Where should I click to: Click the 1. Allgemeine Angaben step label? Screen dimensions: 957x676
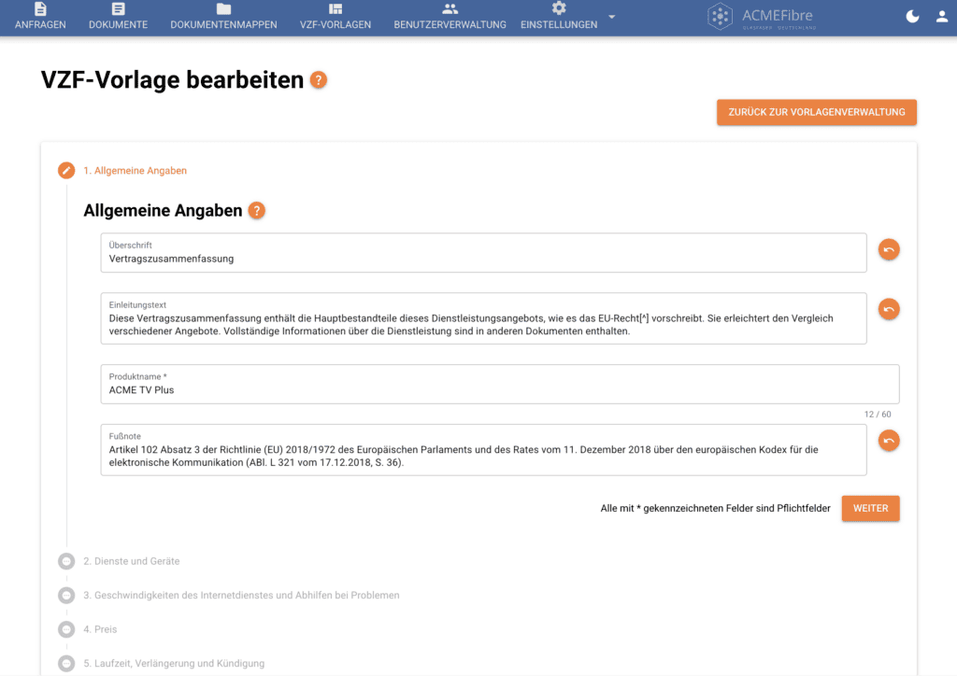click(135, 171)
